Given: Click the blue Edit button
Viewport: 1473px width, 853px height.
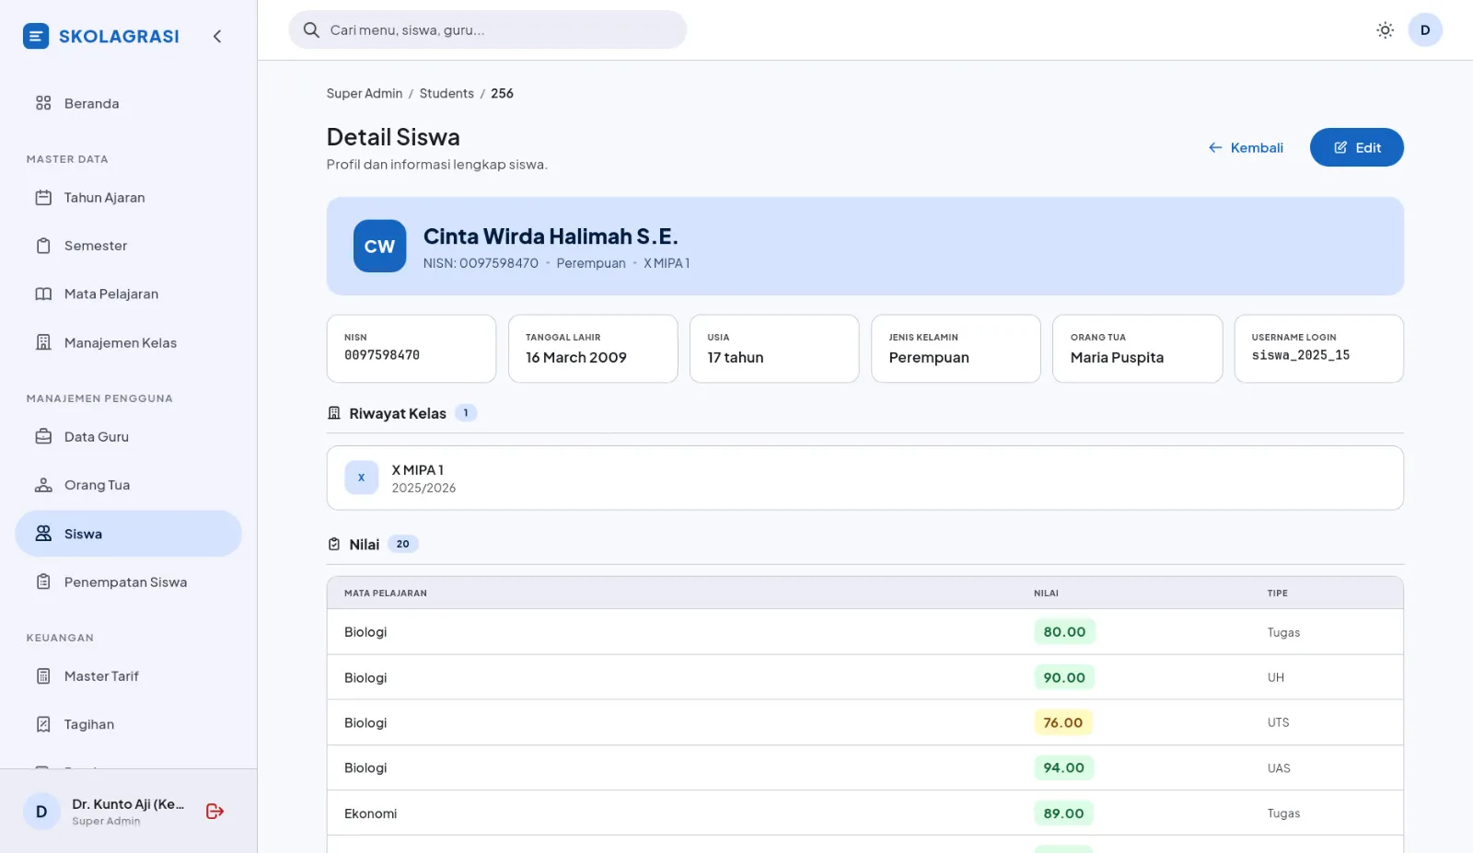Looking at the screenshot, I should [1356, 147].
